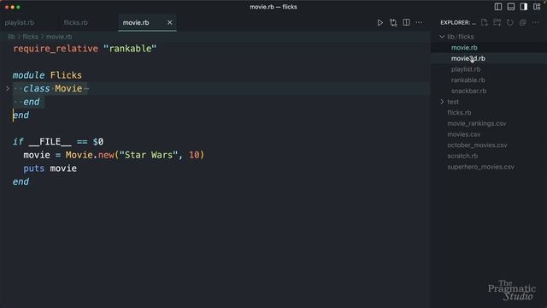The image size is (547, 308).
Task: Run the Ruby file with play icon
Action: pos(379,23)
